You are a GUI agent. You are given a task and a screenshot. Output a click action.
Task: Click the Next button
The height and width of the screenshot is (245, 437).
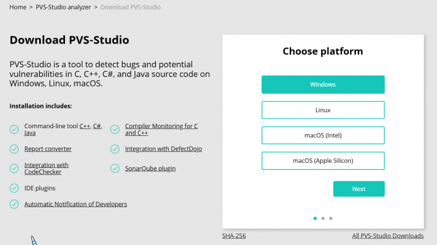point(359,189)
